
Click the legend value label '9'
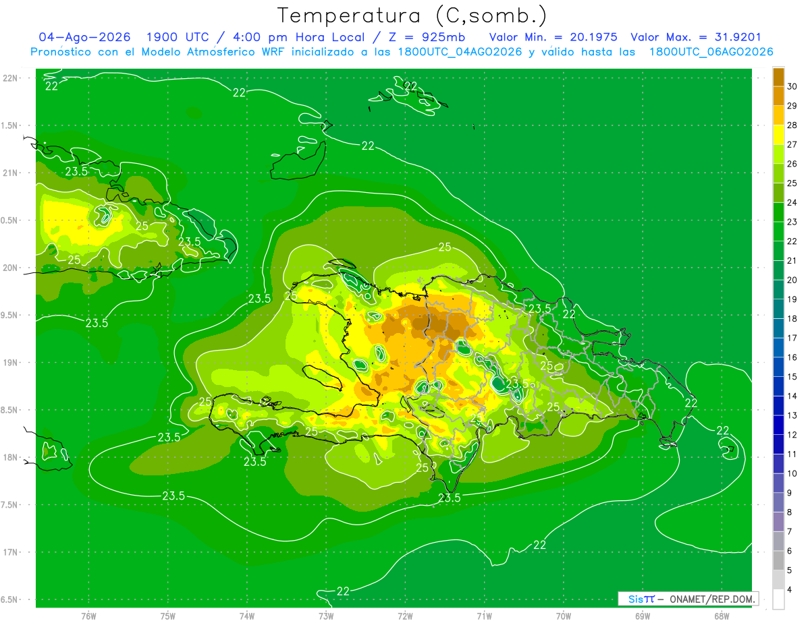click(791, 494)
